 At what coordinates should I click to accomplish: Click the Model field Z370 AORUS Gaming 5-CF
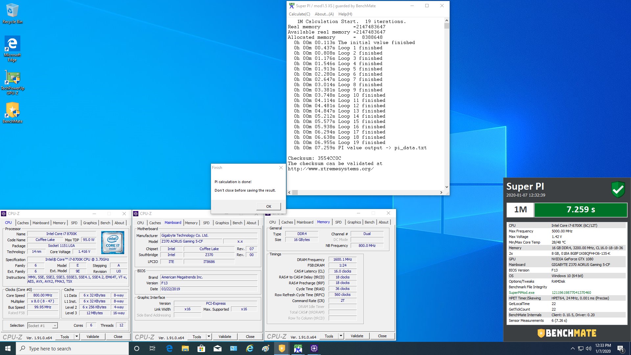coord(192,241)
